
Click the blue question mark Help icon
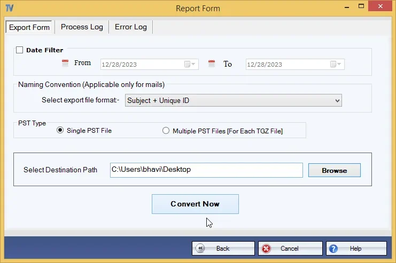coord(333,249)
